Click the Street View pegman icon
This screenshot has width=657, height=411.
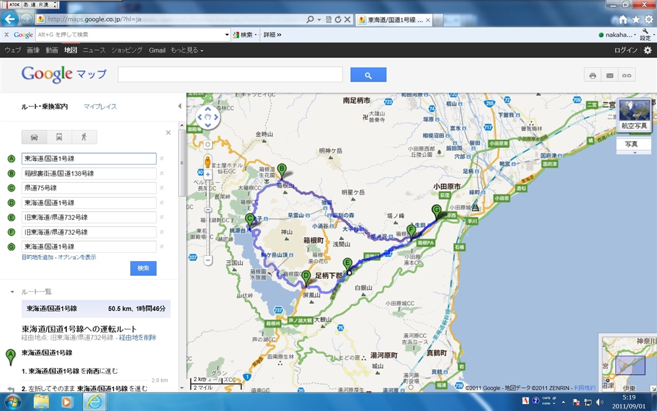(x=207, y=162)
